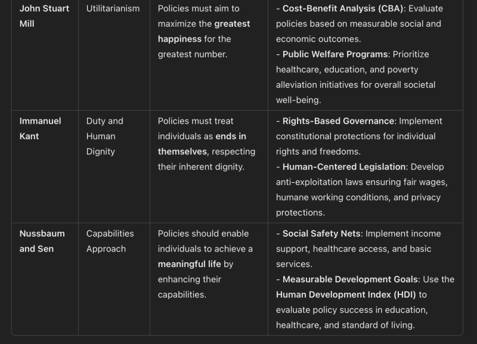The width and height of the screenshot is (477, 344).
Task: Click the Social Safety Nets heading
Action: pos(322,234)
